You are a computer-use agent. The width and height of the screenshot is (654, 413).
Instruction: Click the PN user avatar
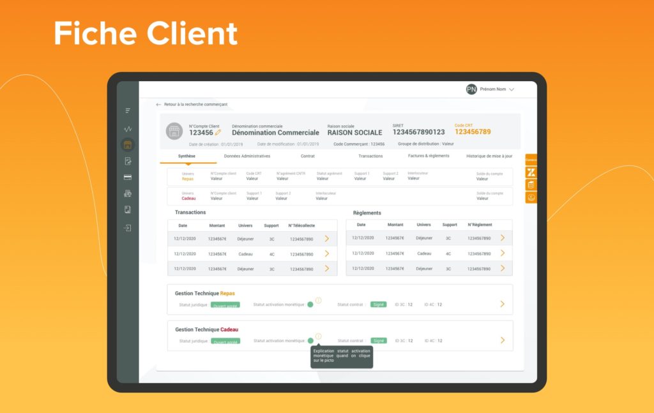(471, 89)
